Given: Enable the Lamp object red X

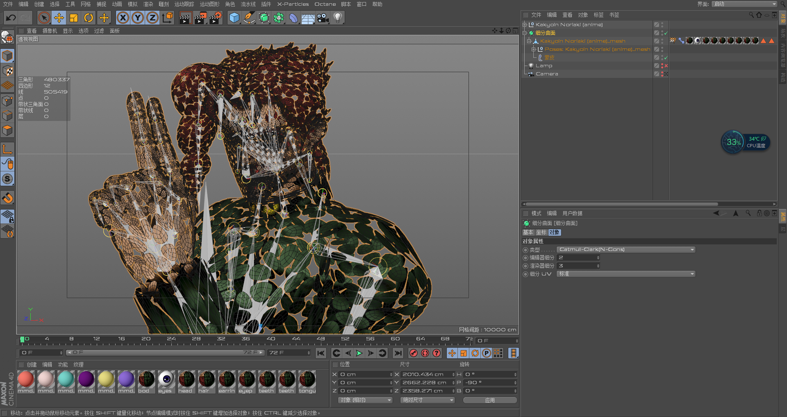Looking at the screenshot, I should click(666, 66).
